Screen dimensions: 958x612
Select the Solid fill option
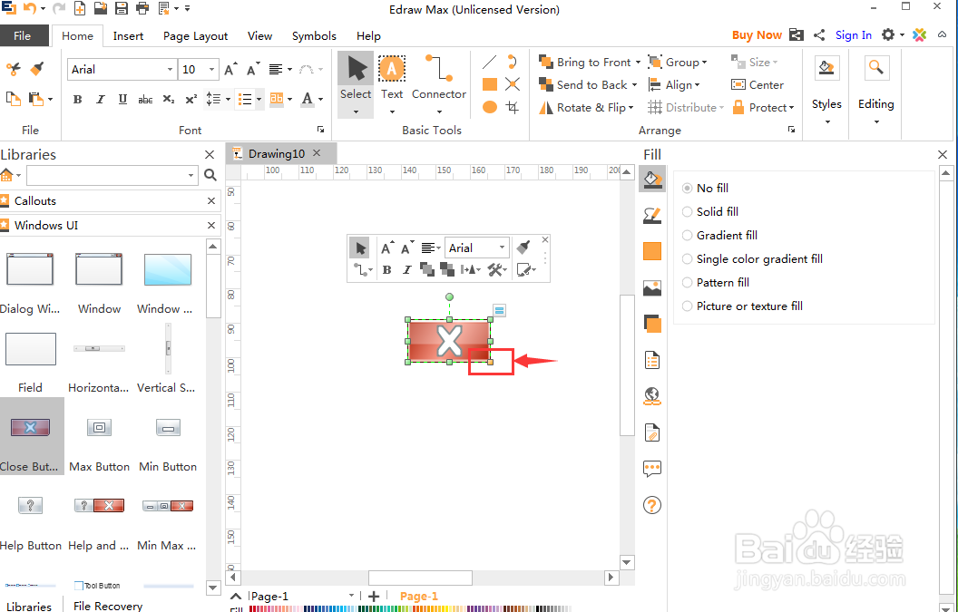pos(710,211)
